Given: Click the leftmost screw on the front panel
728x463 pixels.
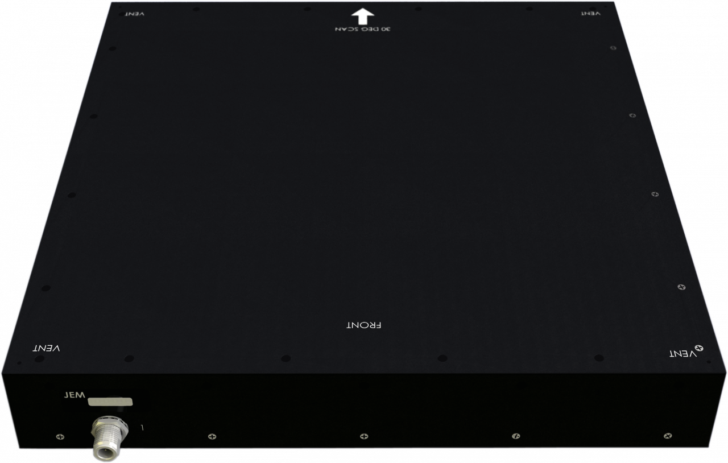Looking at the screenshot, I should click(61, 437).
